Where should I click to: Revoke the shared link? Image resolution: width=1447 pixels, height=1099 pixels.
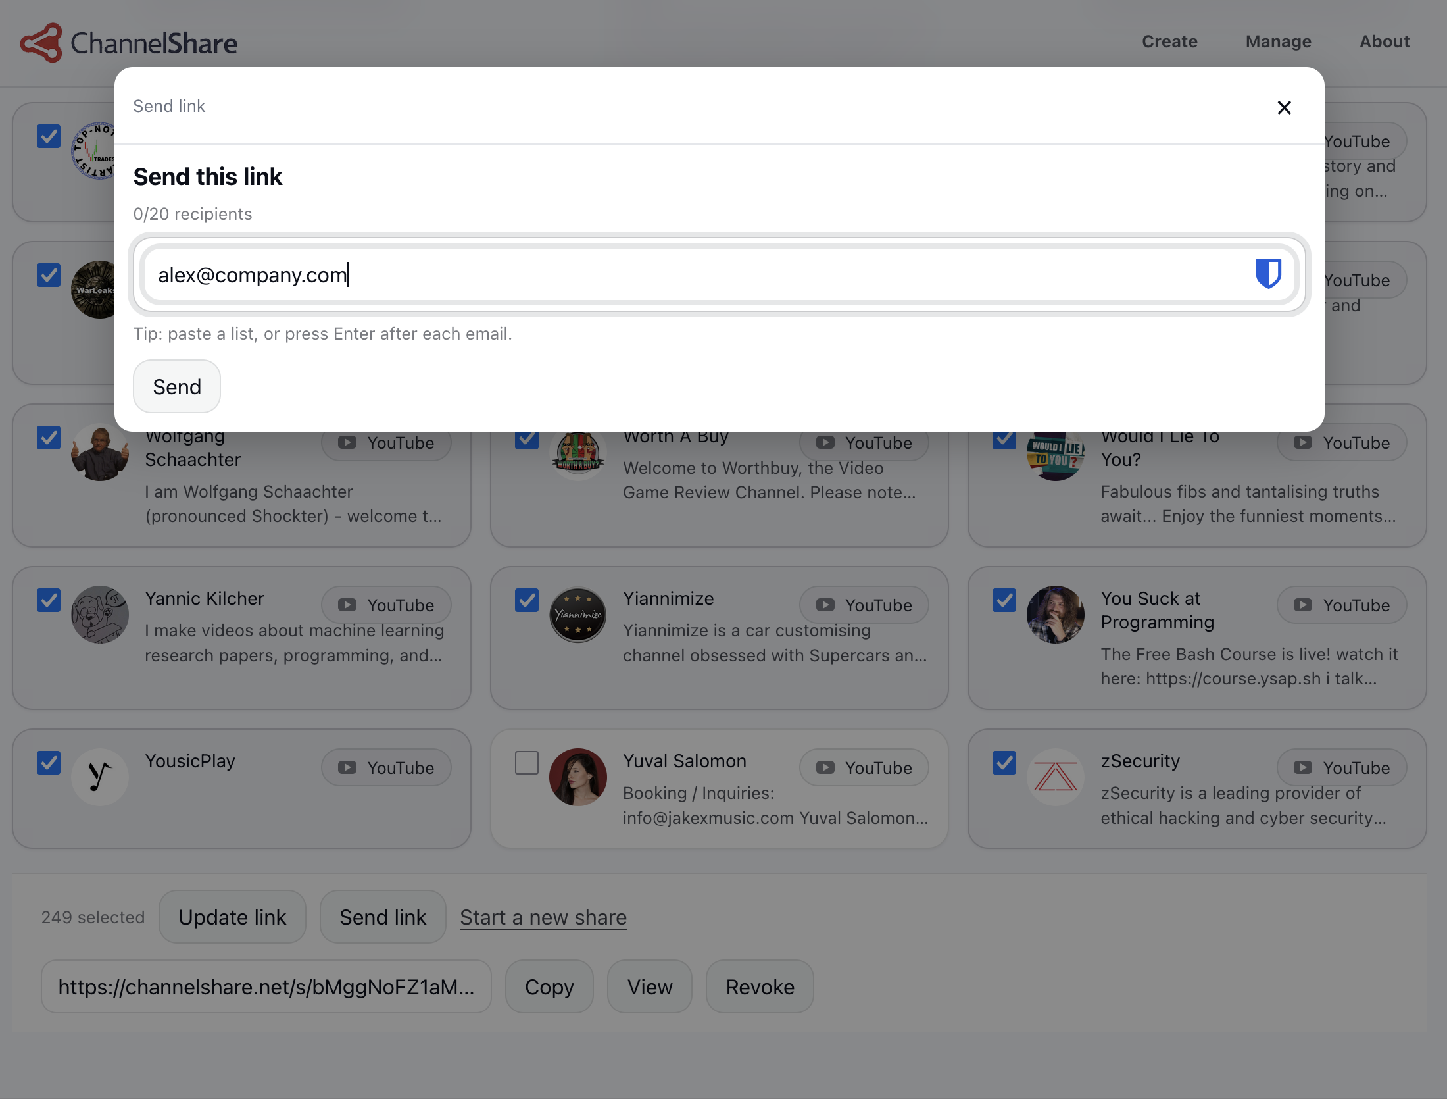click(x=759, y=986)
